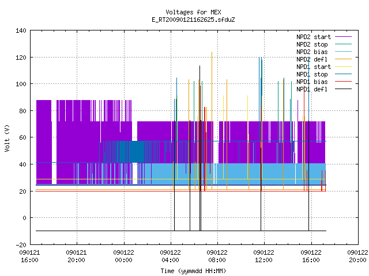Select the 'NPD2 stop' legend label
This screenshot has width=369, height=276.
pos(312,44)
